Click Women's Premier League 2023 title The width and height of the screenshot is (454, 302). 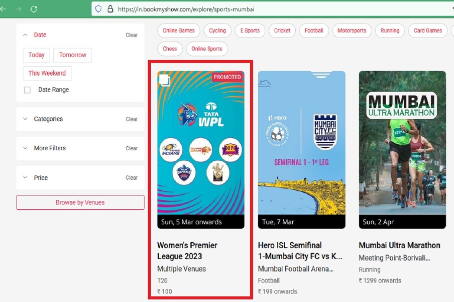[x=187, y=250]
